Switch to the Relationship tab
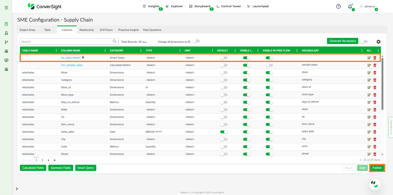Screen dimensions: 393x195 (x=86, y=30)
